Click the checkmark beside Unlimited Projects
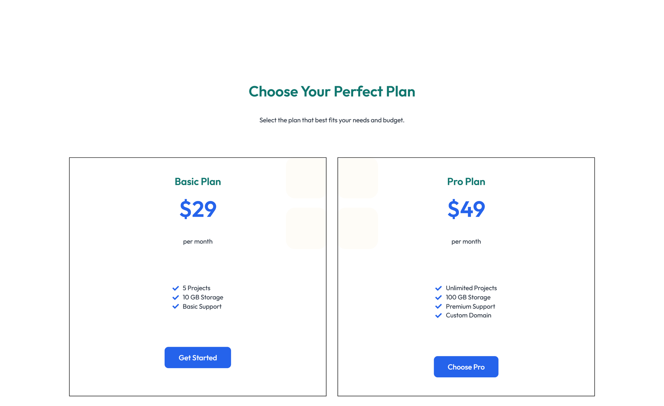 pos(439,288)
